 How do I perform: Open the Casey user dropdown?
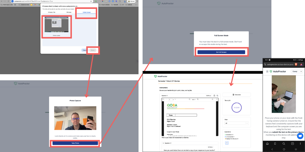coord(297,72)
